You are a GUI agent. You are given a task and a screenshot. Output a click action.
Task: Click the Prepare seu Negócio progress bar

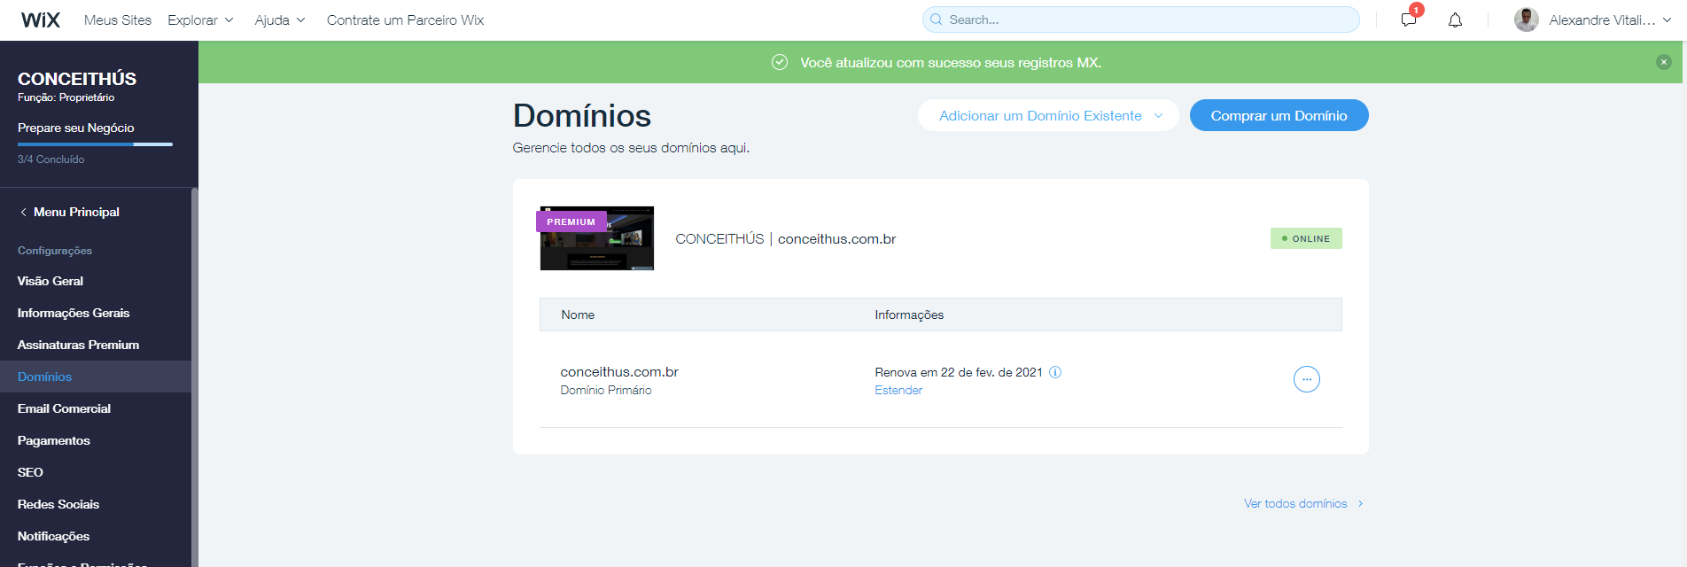click(95, 144)
